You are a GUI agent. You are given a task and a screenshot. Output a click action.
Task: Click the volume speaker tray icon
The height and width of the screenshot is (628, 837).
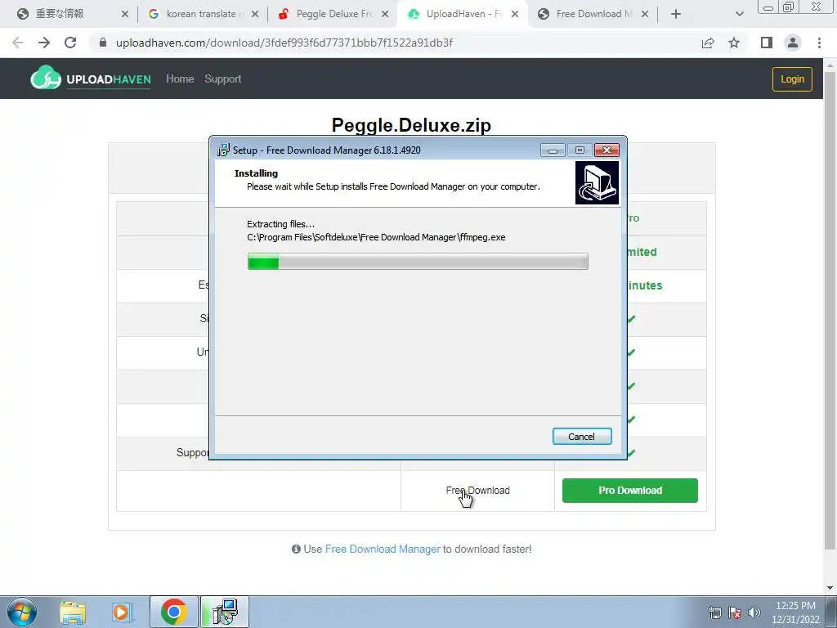pyautogui.click(x=754, y=612)
